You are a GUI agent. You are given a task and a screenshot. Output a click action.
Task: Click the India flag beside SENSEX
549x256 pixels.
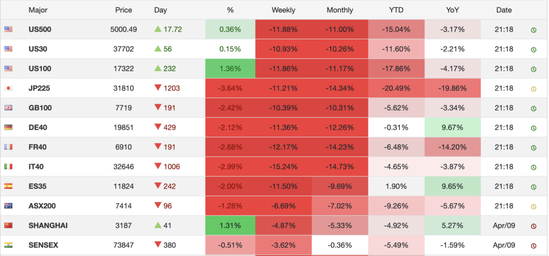[x=8, y=245]
